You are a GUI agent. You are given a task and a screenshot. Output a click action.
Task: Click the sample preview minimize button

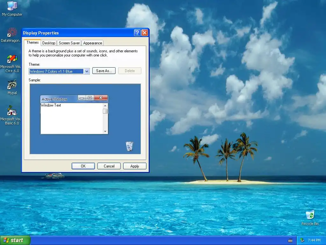(82, 98)
